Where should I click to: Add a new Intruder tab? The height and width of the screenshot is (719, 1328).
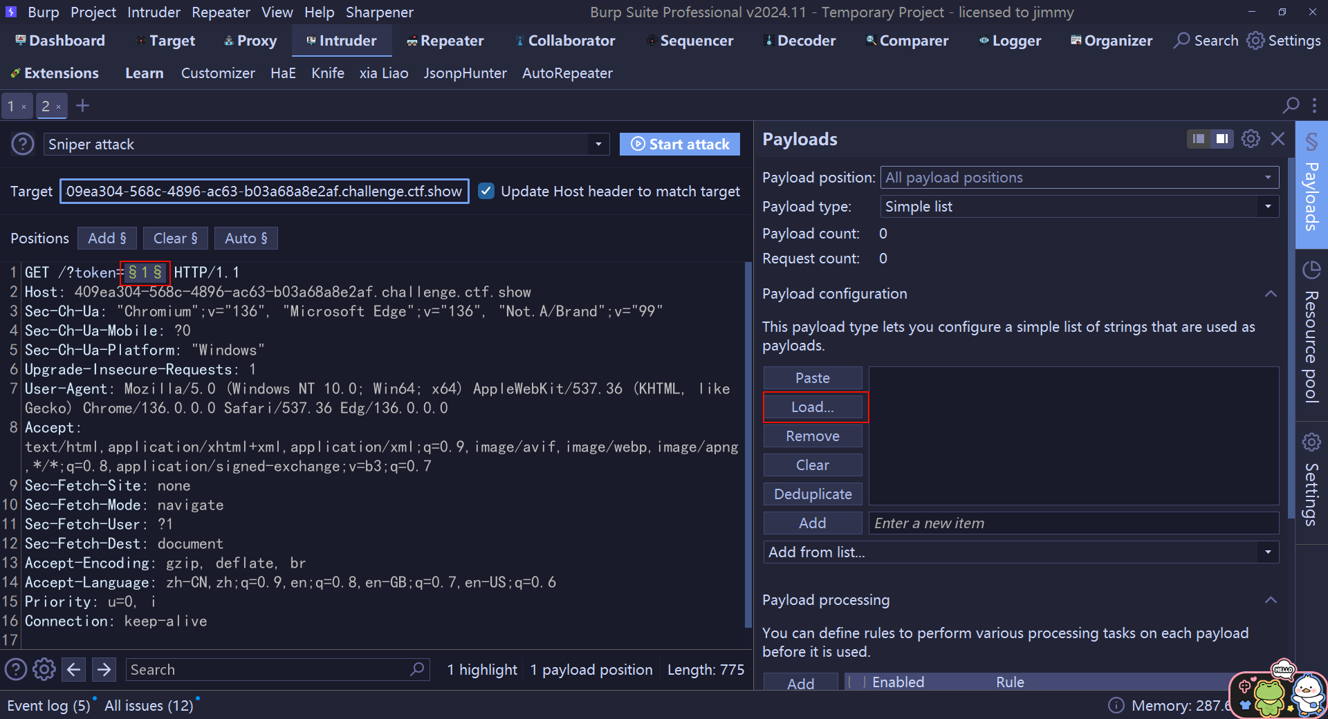coord(83,106)
